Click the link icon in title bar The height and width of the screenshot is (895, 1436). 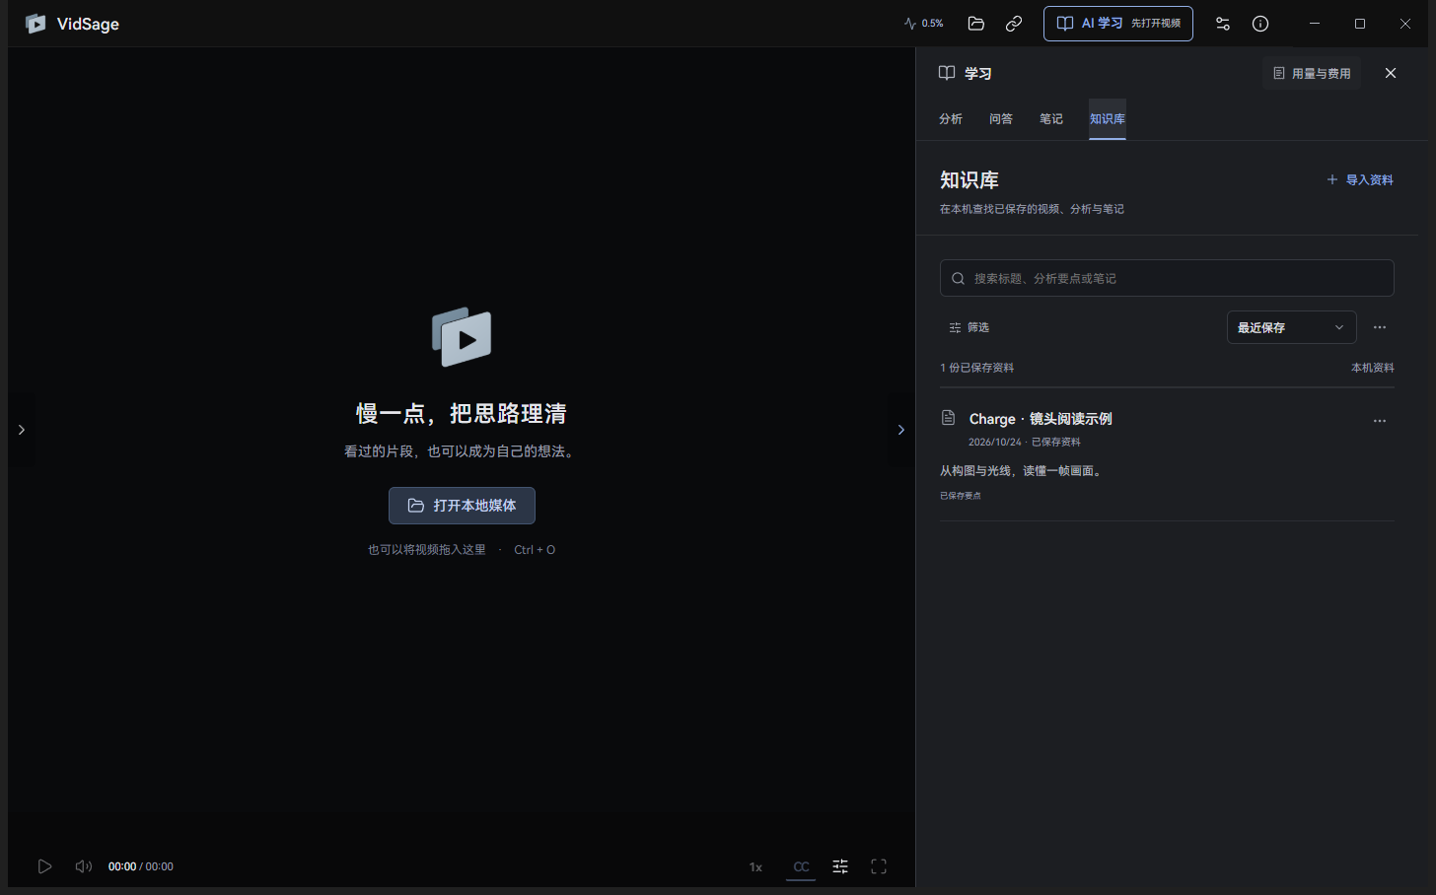click(x=1014, y=24)
